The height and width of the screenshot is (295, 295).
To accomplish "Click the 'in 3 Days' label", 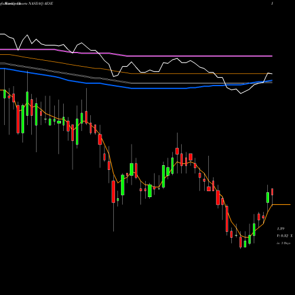I will 283,243.
